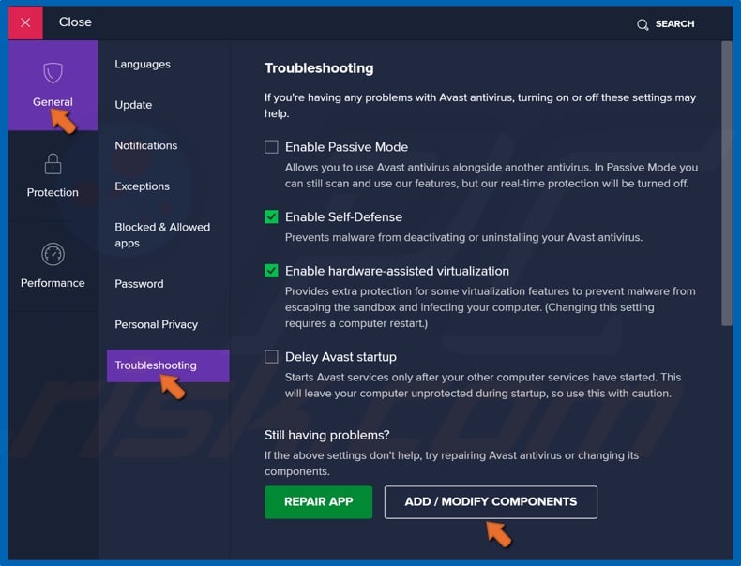741x566 pixels.
Task: Open Blocked & Allowed apps
Action: tap(162, 234)
